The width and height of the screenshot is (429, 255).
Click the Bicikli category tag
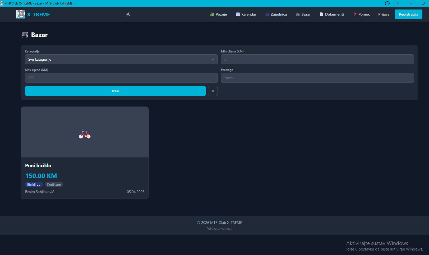(34, 185)
